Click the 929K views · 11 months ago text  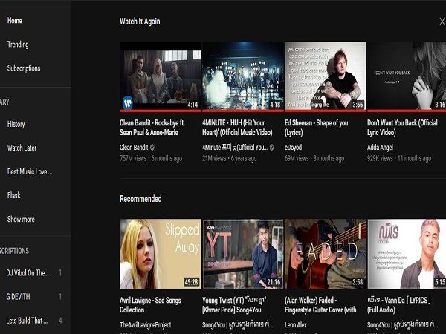tap(399, 159)
